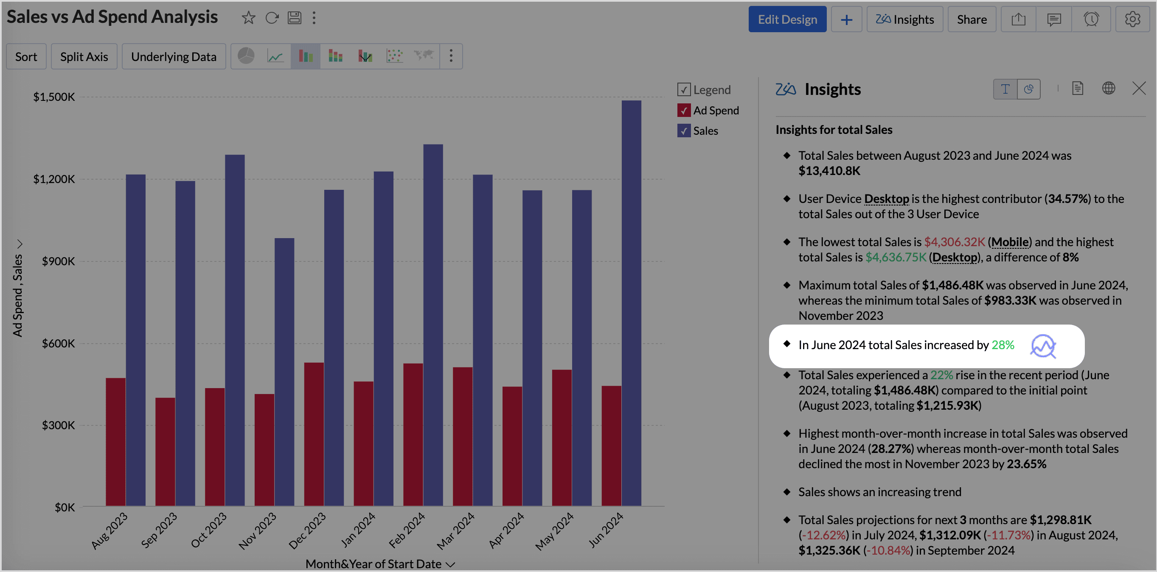Switch Insights to text view tab
This screenshot has width=1157, height=572.
(1005, 89)
